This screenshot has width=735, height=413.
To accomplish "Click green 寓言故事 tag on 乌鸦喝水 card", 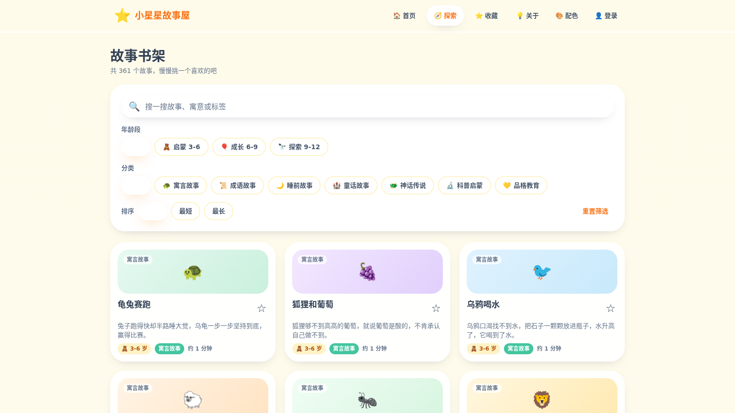I will pyautogui.click(x=519, y=349).
